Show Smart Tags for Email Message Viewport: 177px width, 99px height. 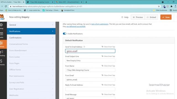tap(108, 94)
